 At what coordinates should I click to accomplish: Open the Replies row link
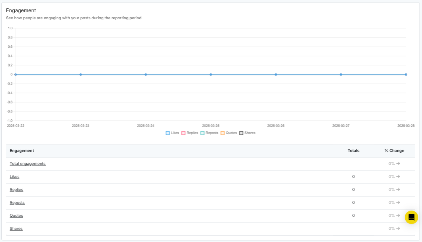tap(16, 190)
